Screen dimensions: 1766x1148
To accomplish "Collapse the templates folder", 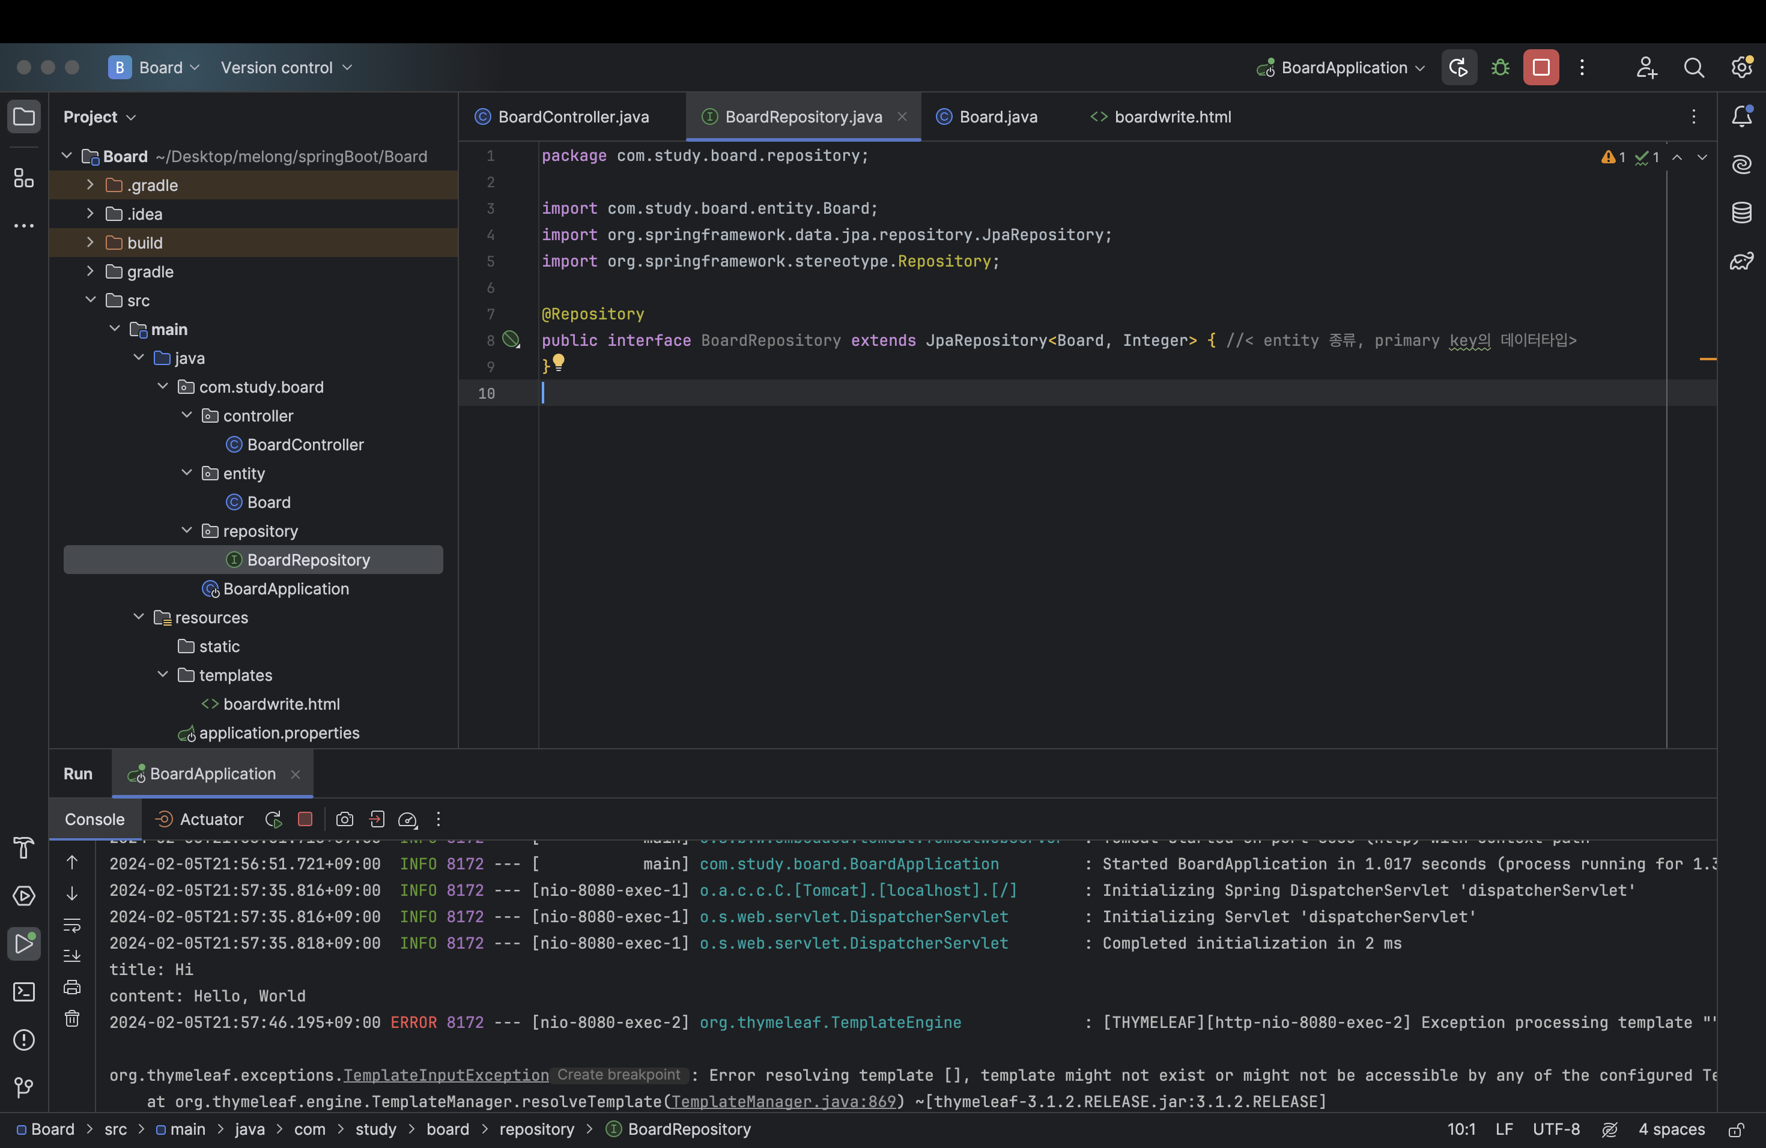I will pyautogui.click(x=163, y=675).
